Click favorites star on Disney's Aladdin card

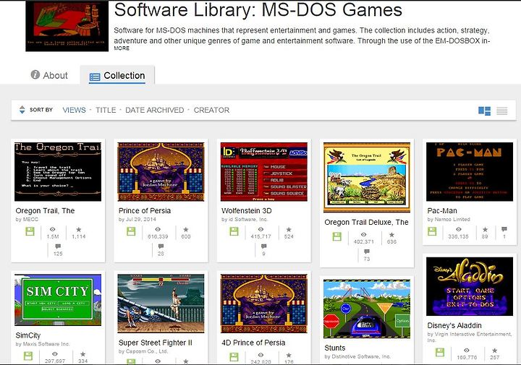click(x=495, y=351)
